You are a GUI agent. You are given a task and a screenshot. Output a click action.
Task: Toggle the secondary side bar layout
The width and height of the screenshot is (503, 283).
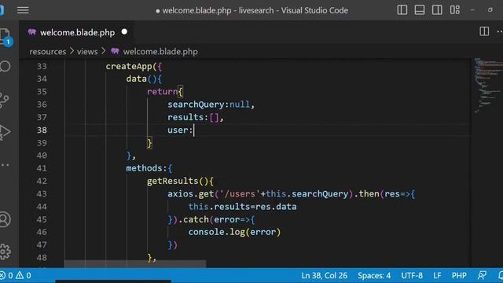coord(437,10)
